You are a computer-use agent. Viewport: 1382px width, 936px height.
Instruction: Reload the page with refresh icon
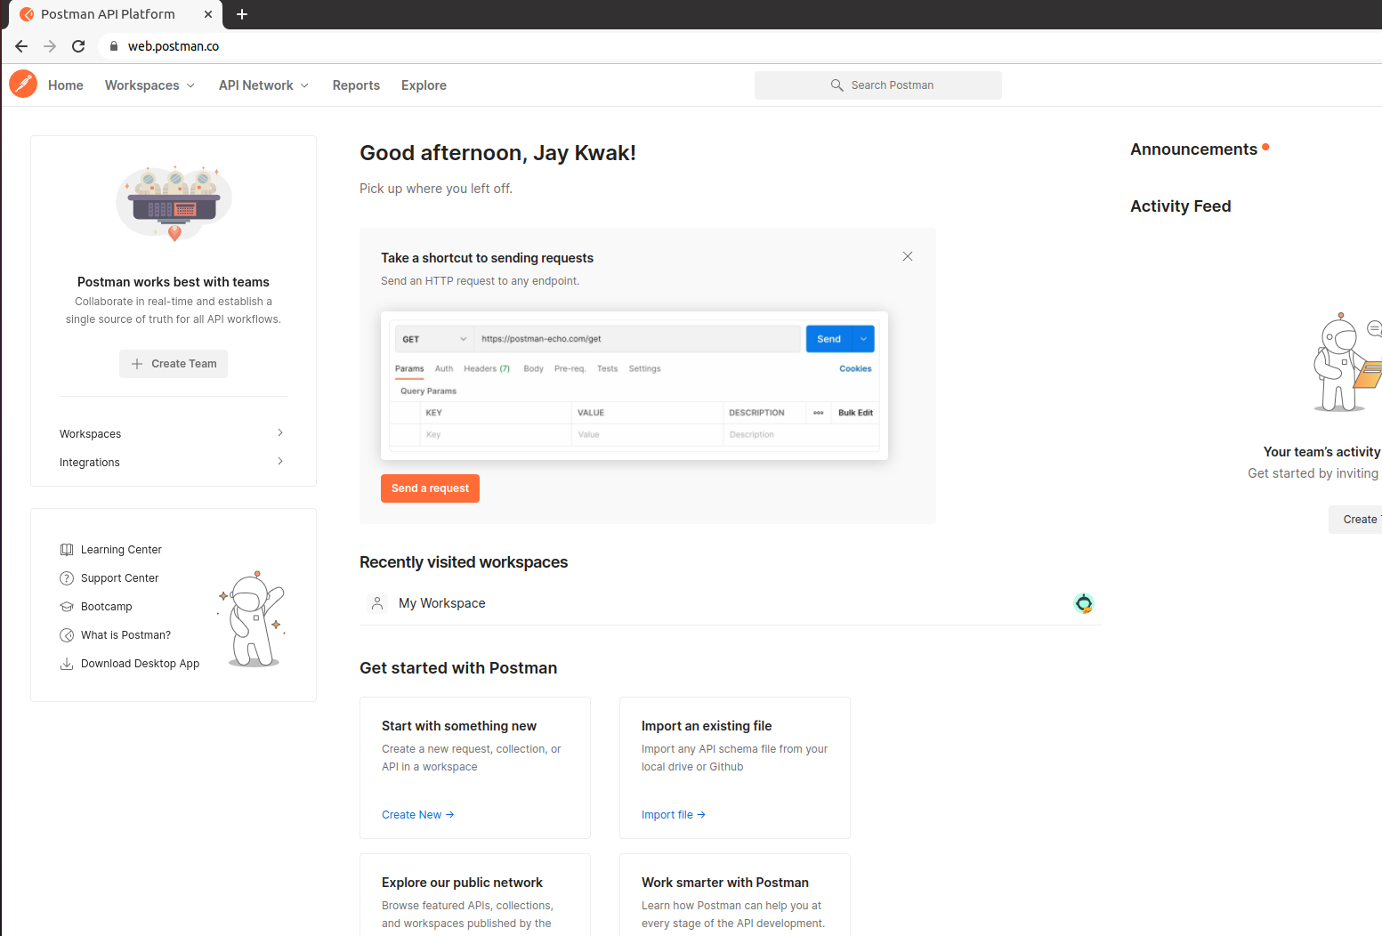tap(78, 46)
